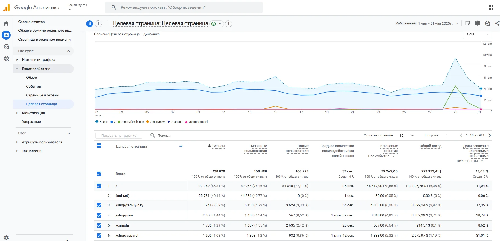
Task: Click the table Поиск search field
Action: pos(164,136)
